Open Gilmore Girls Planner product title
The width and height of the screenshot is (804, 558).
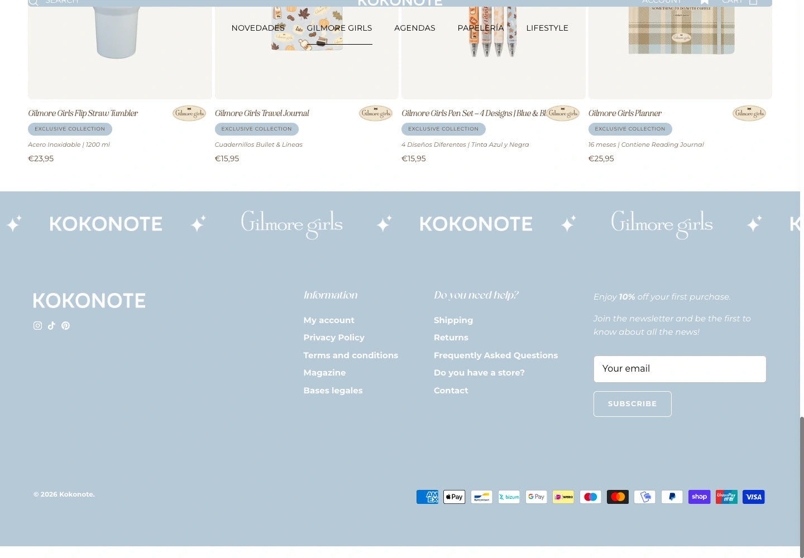click(x=625, y=113)
